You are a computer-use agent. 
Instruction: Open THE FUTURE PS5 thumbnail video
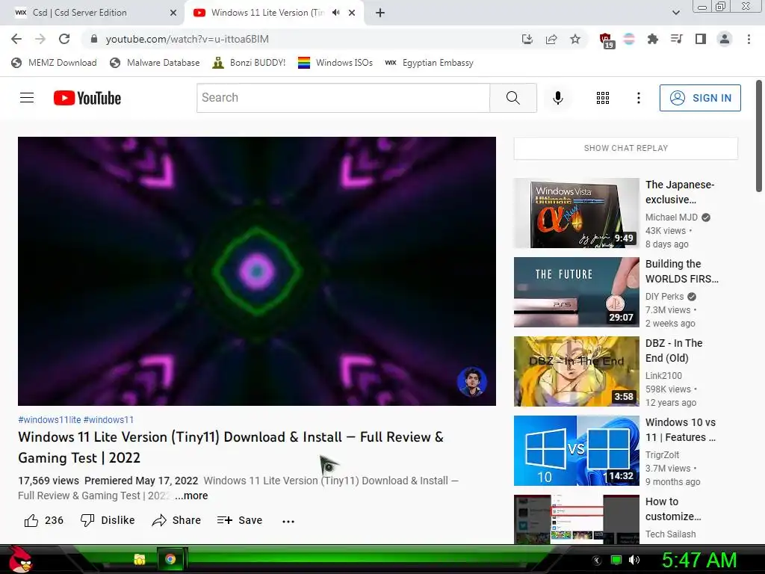coord(576,292)
